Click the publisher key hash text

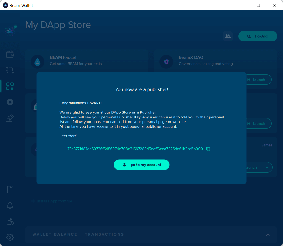135,149
